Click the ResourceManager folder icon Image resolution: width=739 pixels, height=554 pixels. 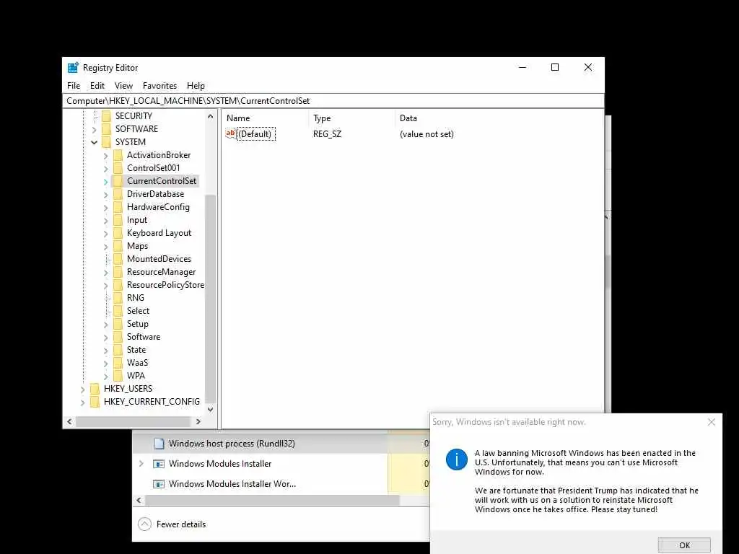tap(118, 272)
